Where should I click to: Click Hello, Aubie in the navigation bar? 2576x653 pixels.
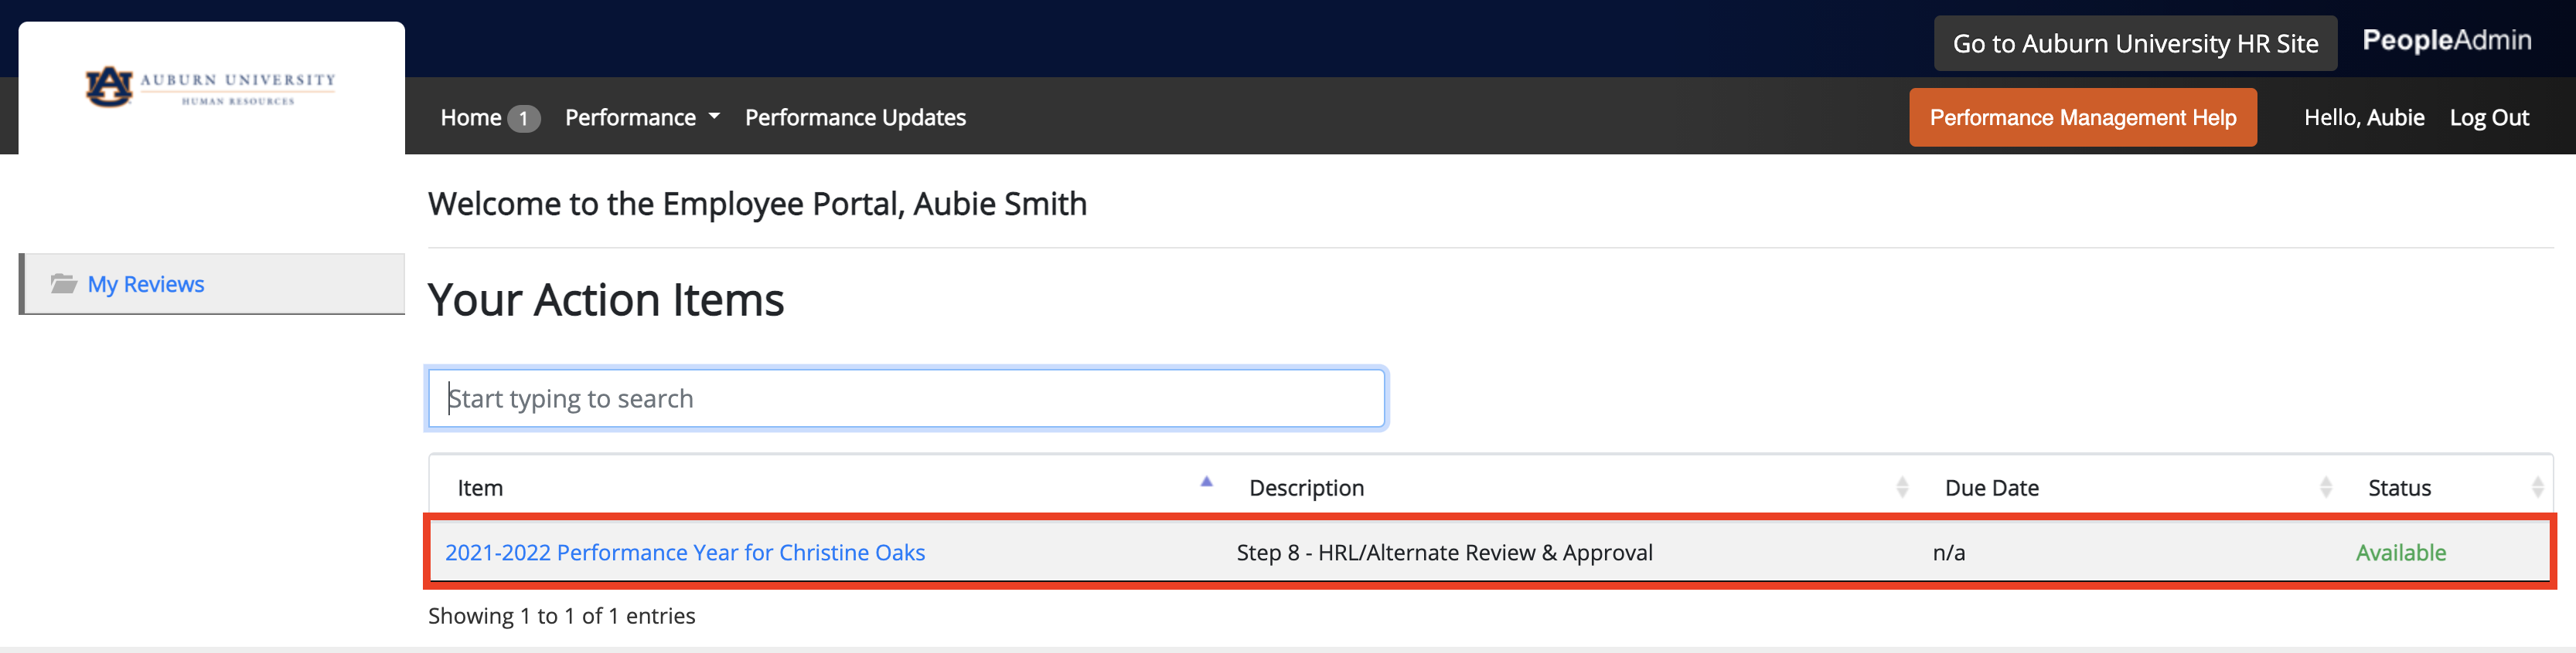2364,118
